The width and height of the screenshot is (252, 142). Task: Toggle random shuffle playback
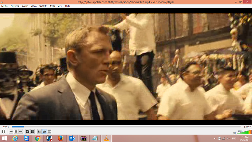[49, 132]
